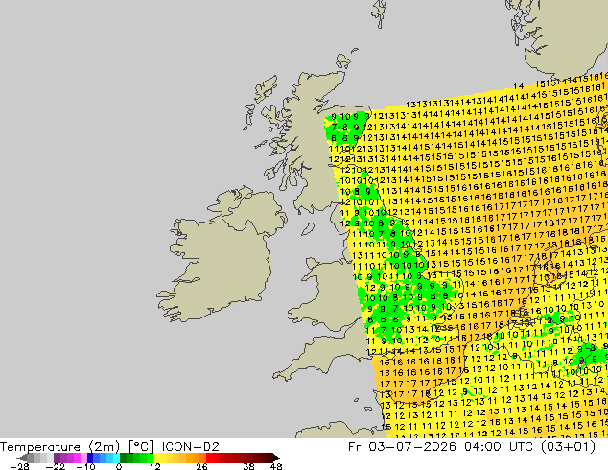Click the '(03+01)' forecast offset text
The width and height of the screenshot is (608, 470).
click(568, 447)
